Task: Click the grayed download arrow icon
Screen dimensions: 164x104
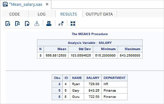Action: tap(37, 24)
